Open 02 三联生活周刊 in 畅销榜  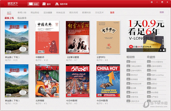[134, 66]
